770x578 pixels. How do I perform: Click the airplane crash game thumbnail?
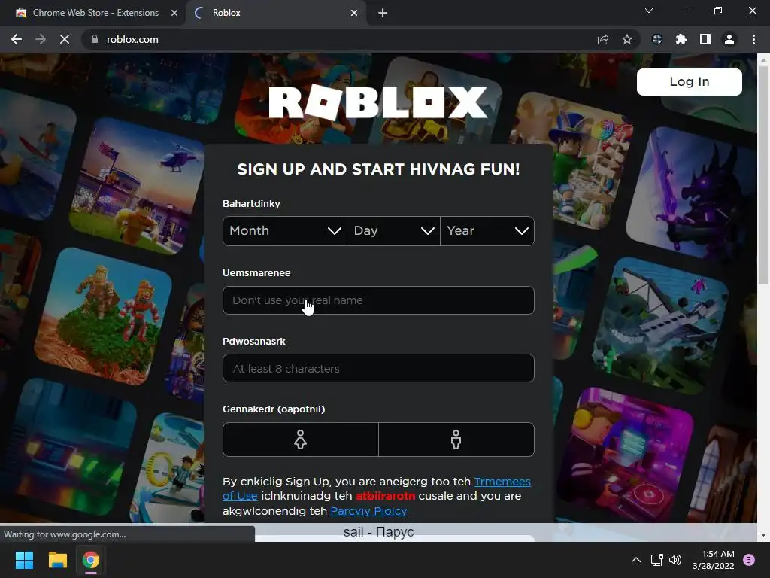(x=660, y=327)
